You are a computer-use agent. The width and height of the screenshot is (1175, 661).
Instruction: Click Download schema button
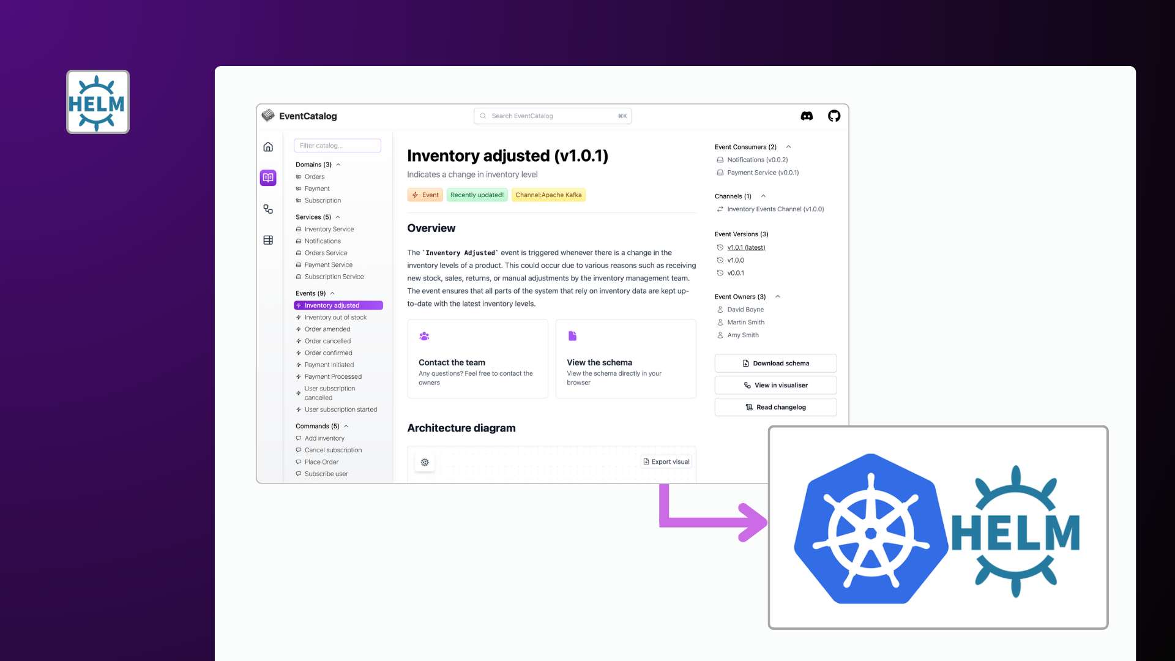coord(775,363)
